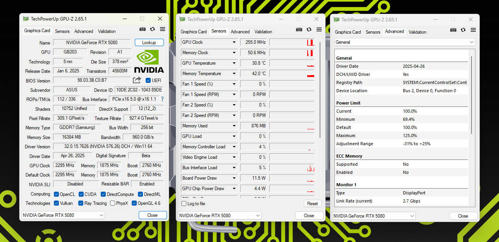Image resolution: width=499 pixels, height=242 pixels.
Task: Toggle the CUDA checkbox
Action: click(x=81, y=194)
